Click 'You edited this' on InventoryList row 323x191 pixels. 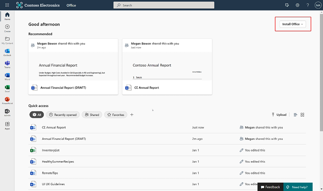tap(255, 150)
